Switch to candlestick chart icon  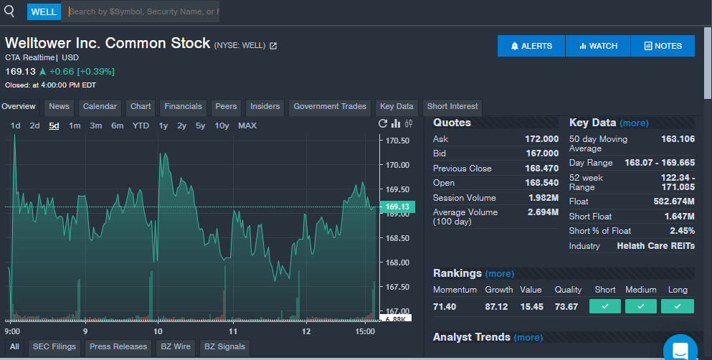(x=409, y=123)
